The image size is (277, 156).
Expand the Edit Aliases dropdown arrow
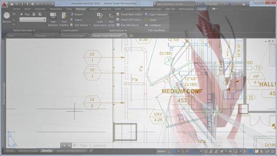tap(90, 25)
